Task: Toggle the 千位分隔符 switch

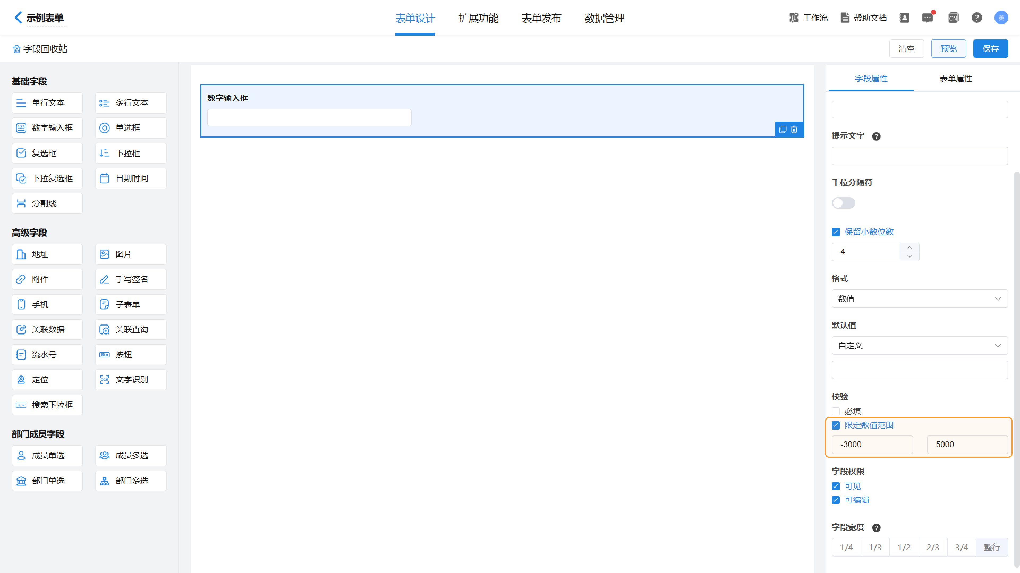Action: pos(843,203)
